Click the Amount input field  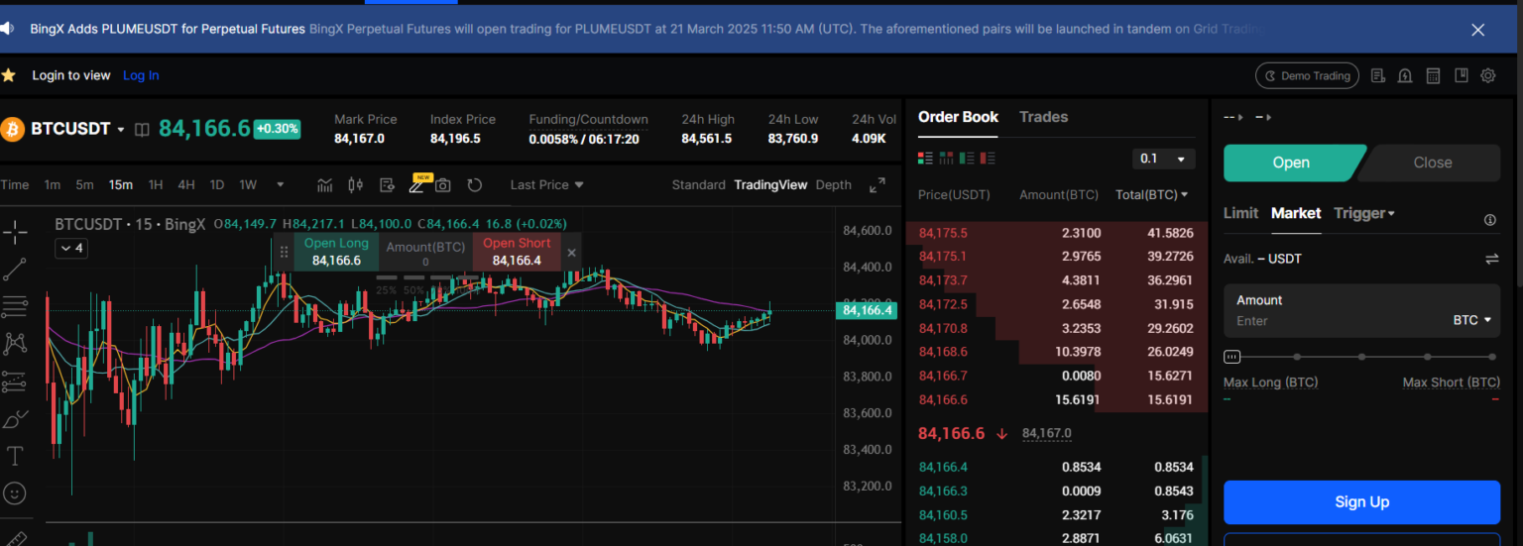(1329, 321)
